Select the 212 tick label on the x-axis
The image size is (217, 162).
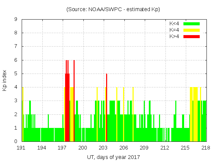point(165,148)
